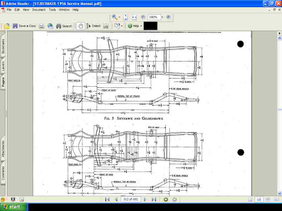Open the Document menu
The image size is (282, 211).
point(39,10)
